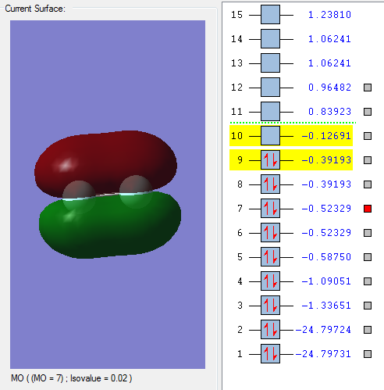Click the empty box for orbital 13
Viewport: 384px width, 390px height.
[270, 63]
